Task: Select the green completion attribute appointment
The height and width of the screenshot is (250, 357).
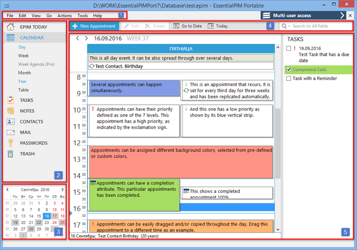Action: [x=134, y=195]
